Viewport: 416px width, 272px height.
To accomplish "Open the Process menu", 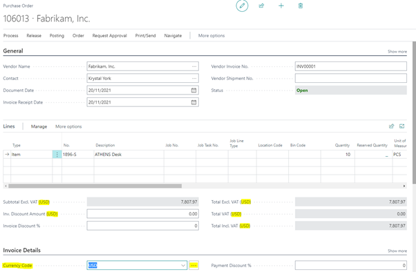I will tap(10, 35).
